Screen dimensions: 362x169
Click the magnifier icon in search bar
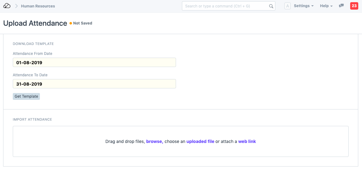point(271,6)
